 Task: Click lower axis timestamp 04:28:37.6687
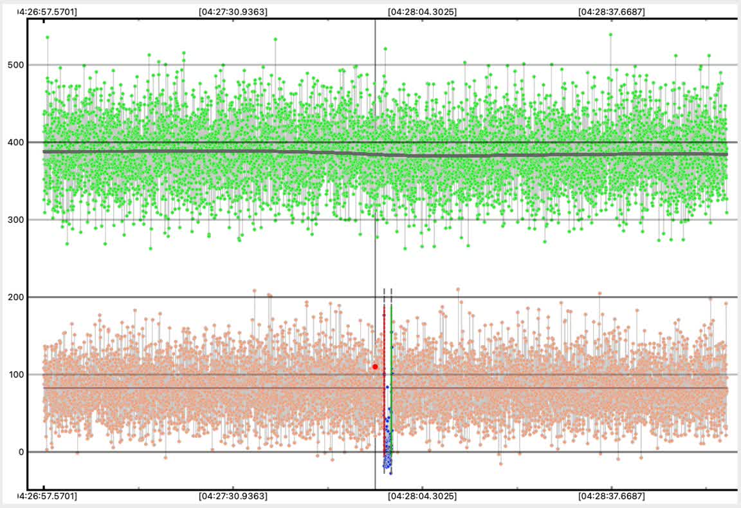[612, 496]
